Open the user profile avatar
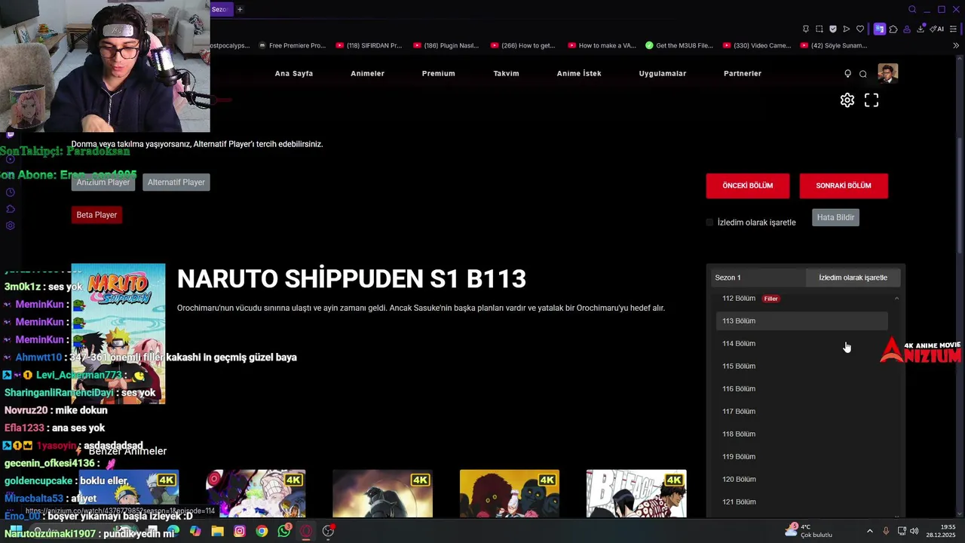Image resolution: width=965 pixels, height=543 pixels. [887, 73]
